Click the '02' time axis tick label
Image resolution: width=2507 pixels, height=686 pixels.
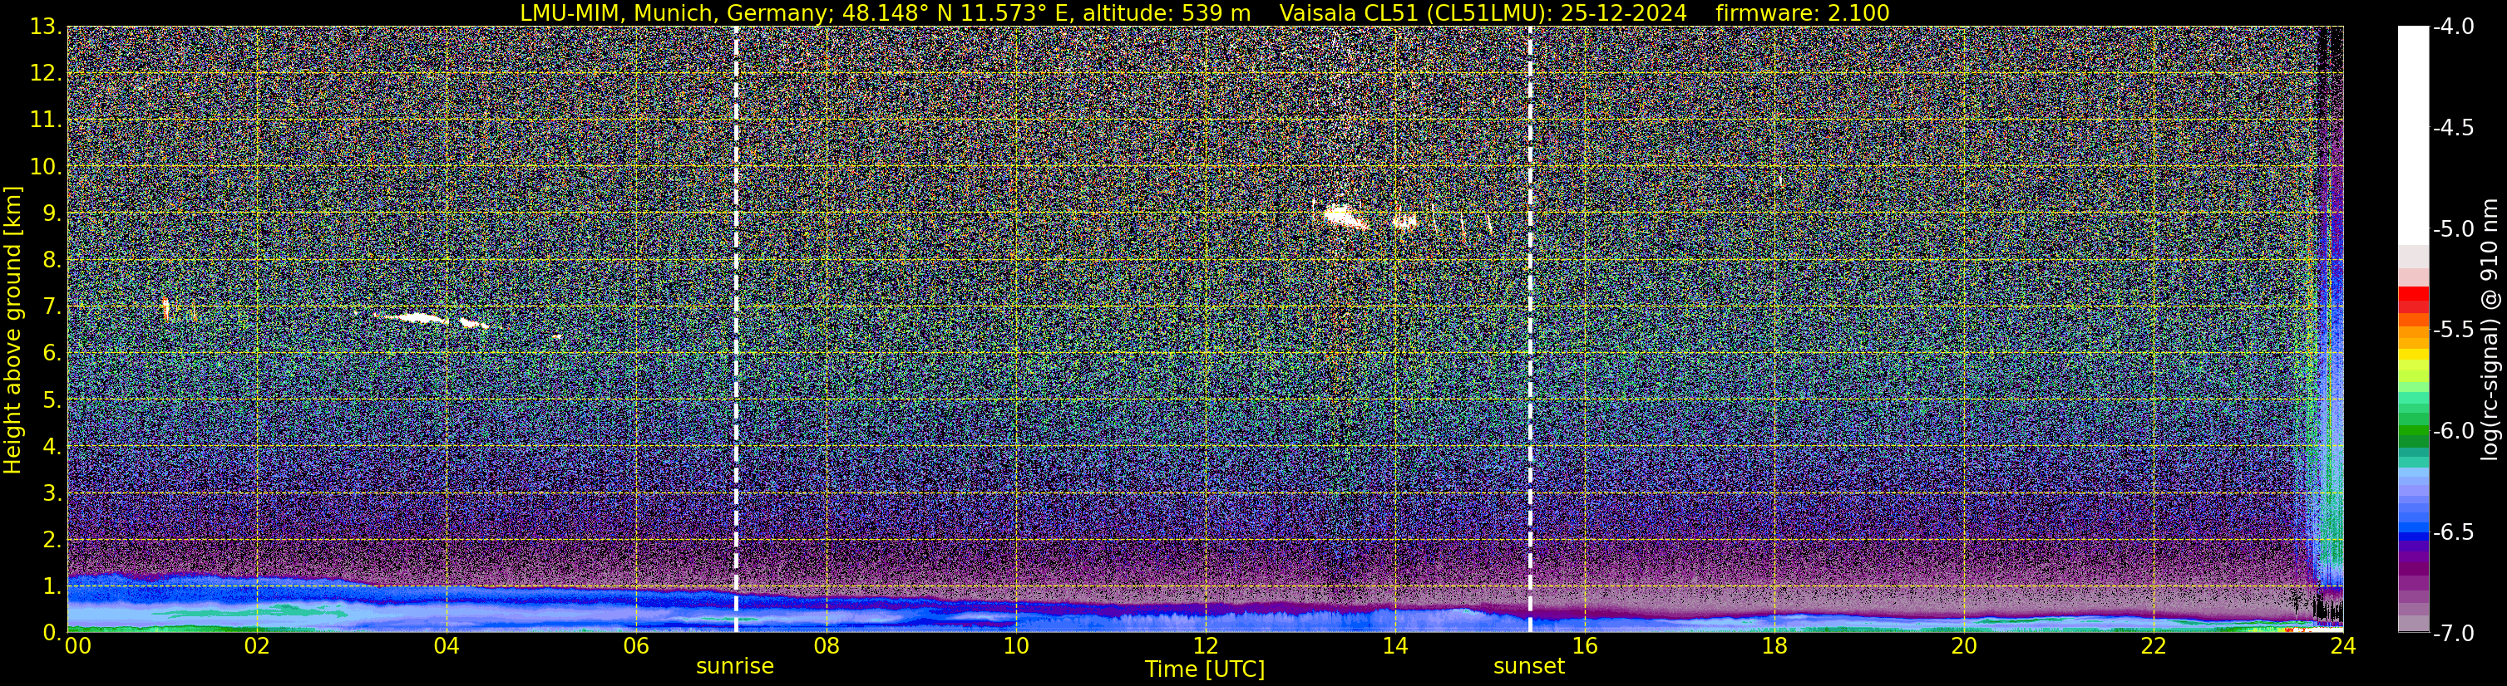(257, 646)
